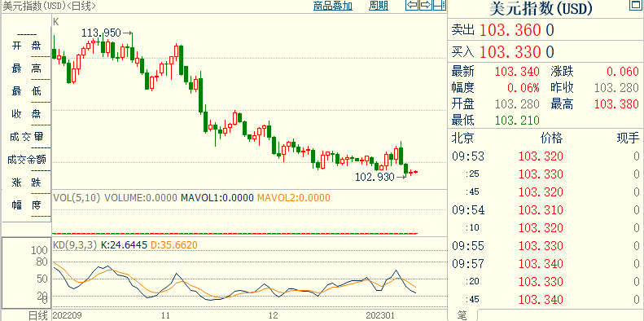644x321 pixels.
Task: Click the 102.930 low price marker
Action: point(375,177)
